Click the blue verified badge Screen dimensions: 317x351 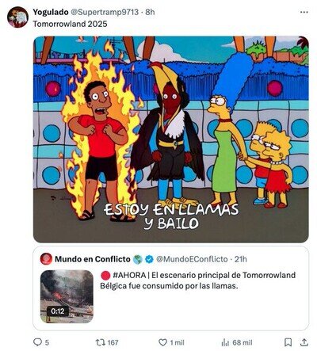click(x=150, y=259)
